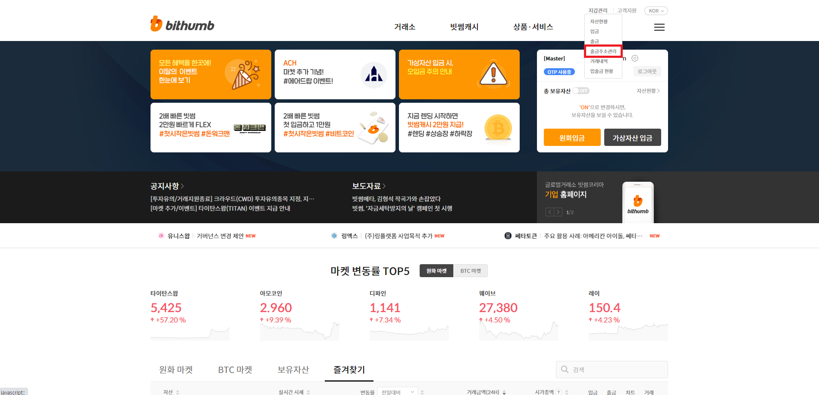
Task: Open 이달의 이벤트 한눈에 보기 banner
Action: tap(210, 74)
